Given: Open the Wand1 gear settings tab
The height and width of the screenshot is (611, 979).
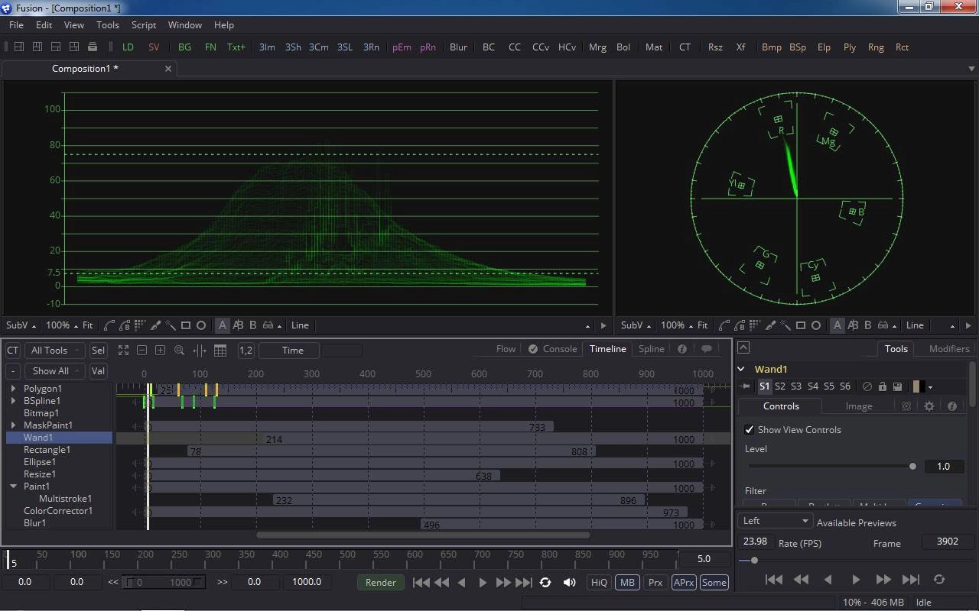Looking at the screenshot, I should click(x=929, y=406).
